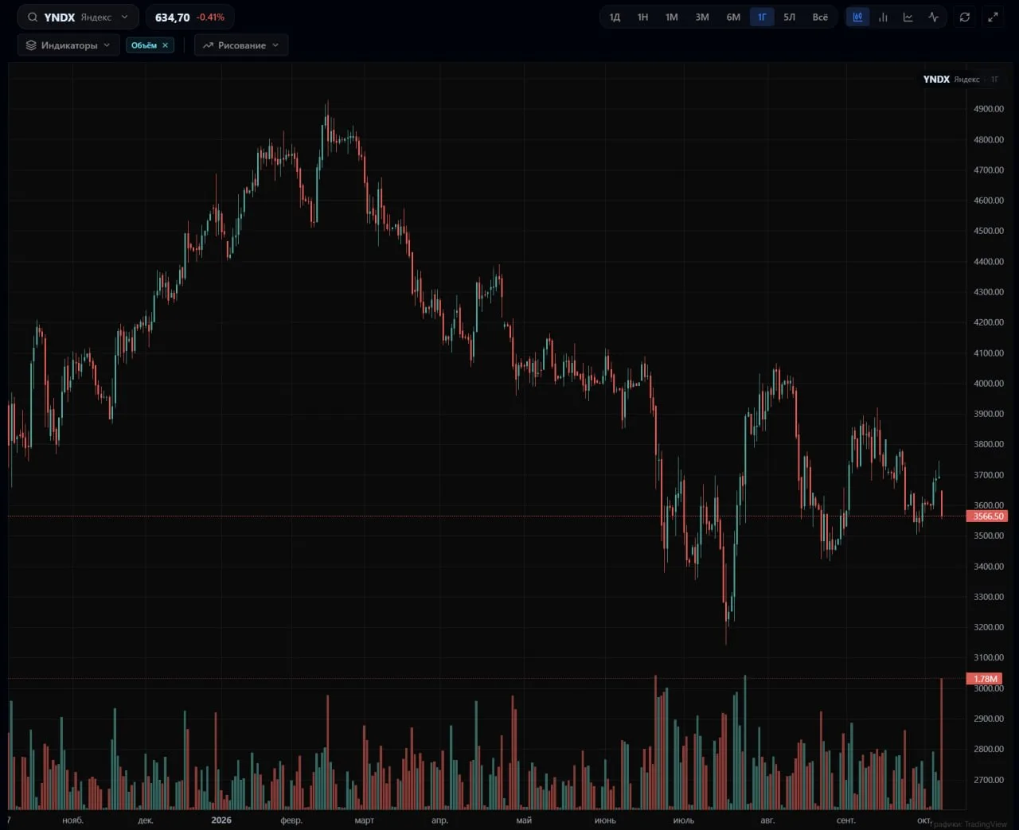Select the 1Н timeframe
The height and width of the screenshot is (830, 1019).
pyautogui.click(x=642, y=17)
